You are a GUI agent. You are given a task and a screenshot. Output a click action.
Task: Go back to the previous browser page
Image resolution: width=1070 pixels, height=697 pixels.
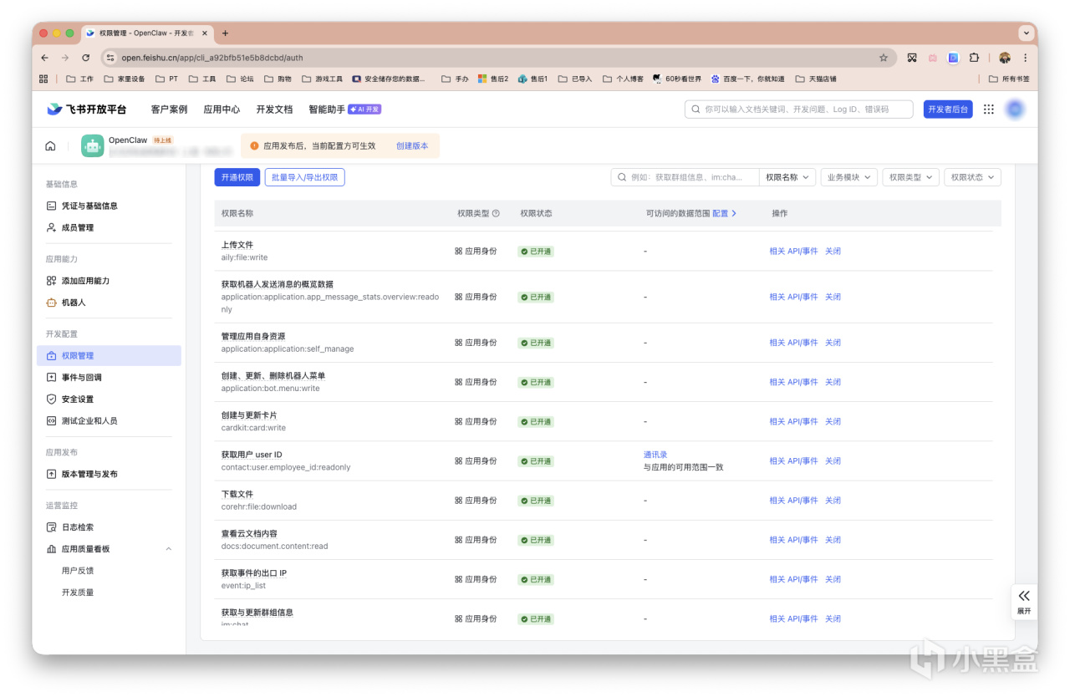click(45, 58)
